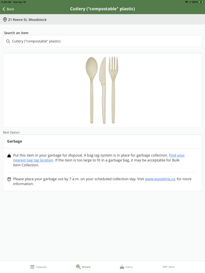Tap the compostable cutlery image

pyautogui.click(x=102, y=90)
